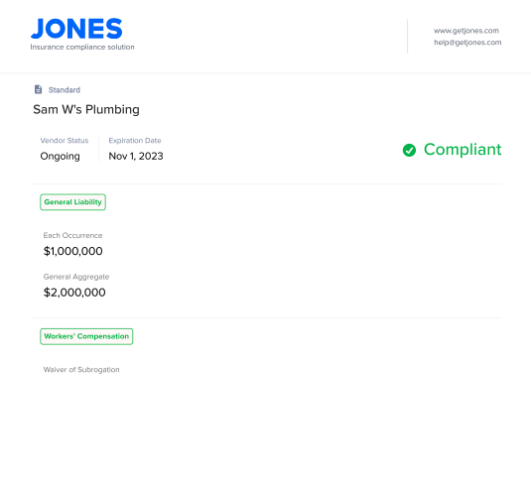Click the $1,000,000 amount
The height and width of the screenshot is (481, 531).
(x=73, y=251)
